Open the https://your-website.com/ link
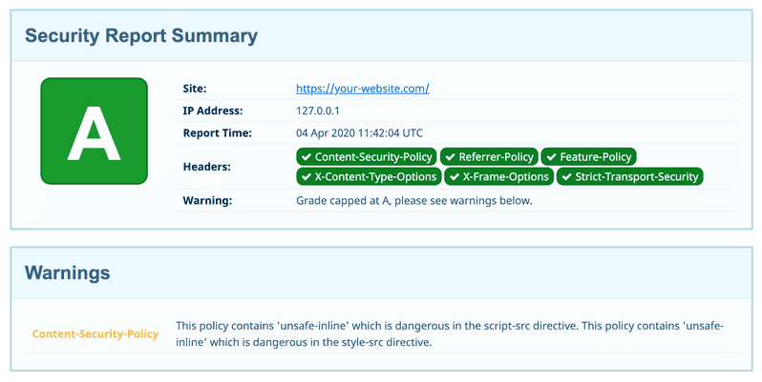 pos(363,89)
